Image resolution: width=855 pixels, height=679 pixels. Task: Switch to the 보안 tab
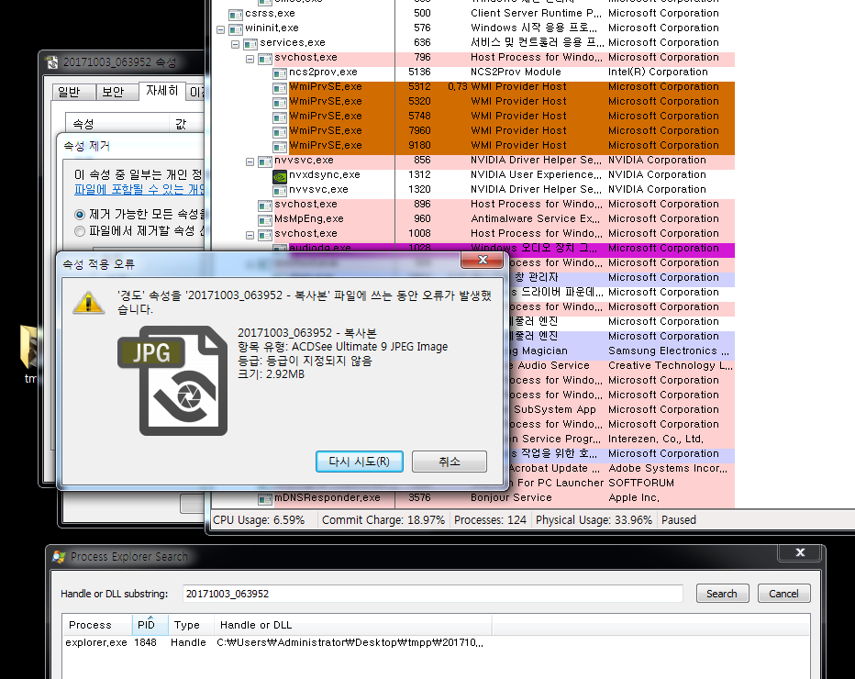(113, 92)
